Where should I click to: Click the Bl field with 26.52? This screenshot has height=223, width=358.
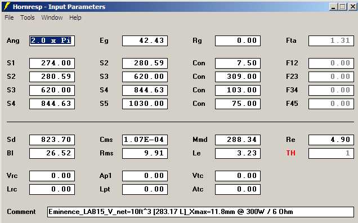(52, 153)
